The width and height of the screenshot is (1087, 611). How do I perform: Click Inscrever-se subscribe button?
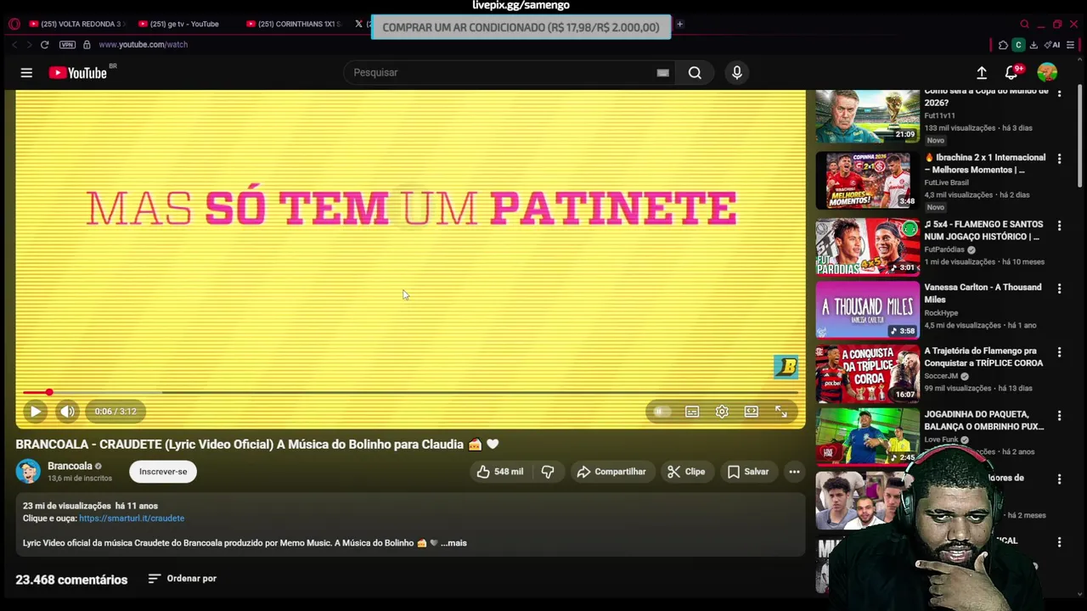pos(163,472)
